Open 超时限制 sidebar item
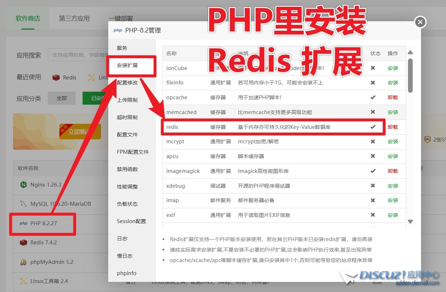This screenshot has height=292, width=446. 127,117
